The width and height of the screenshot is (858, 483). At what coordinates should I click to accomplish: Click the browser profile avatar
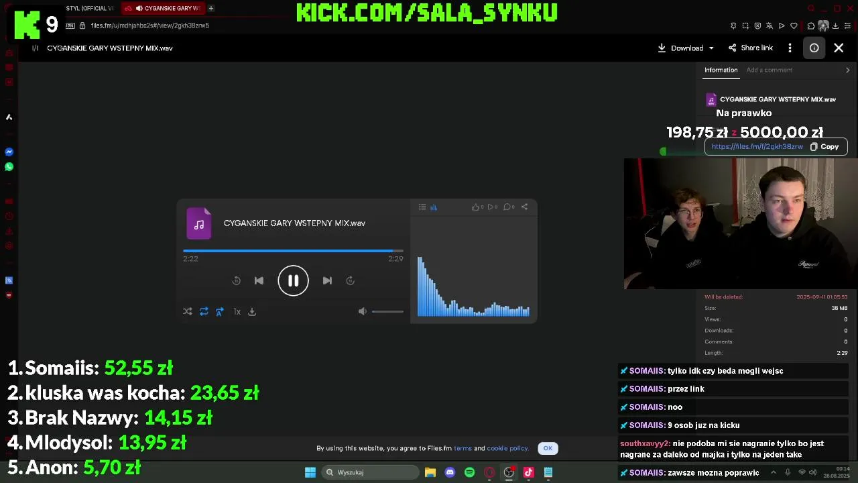[x=823, y=25]
